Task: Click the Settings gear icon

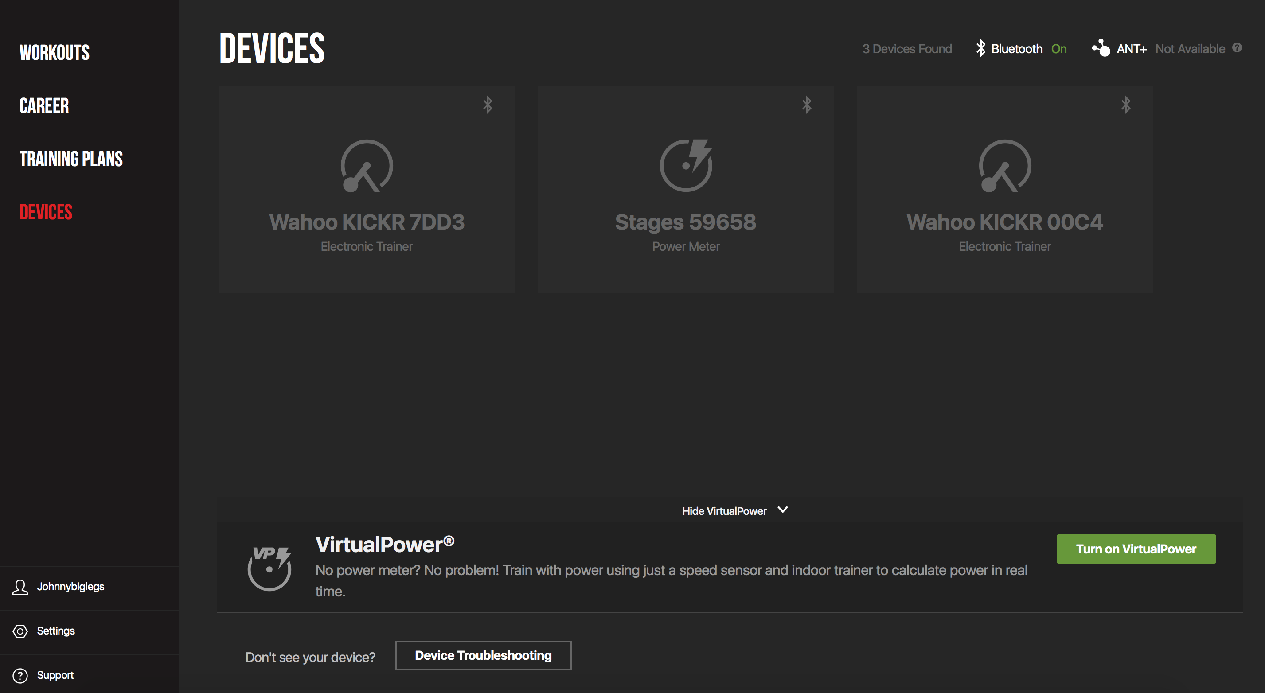Action: coord(20,631)
